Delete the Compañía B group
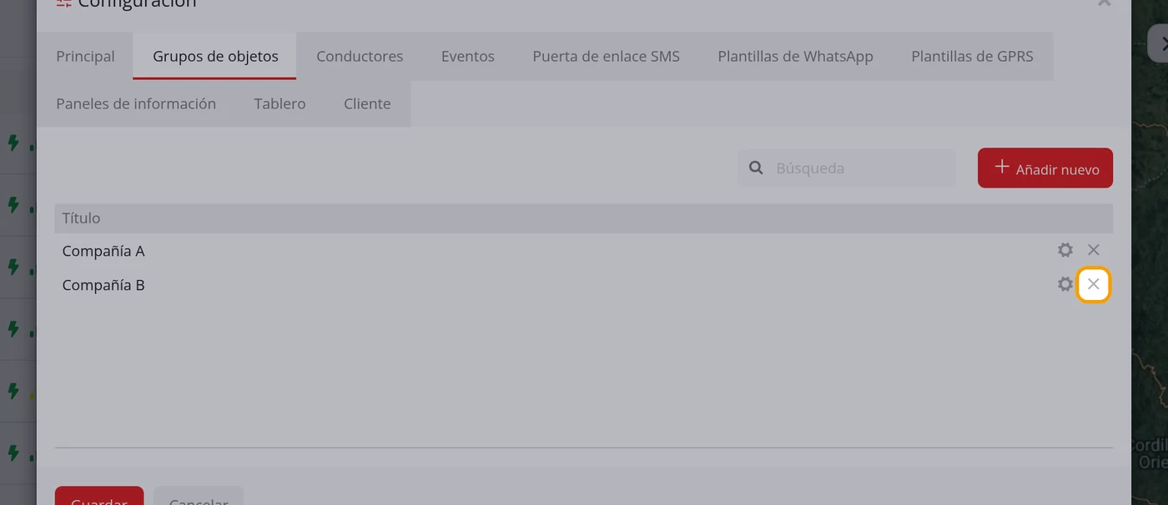 click(1093, 284)
